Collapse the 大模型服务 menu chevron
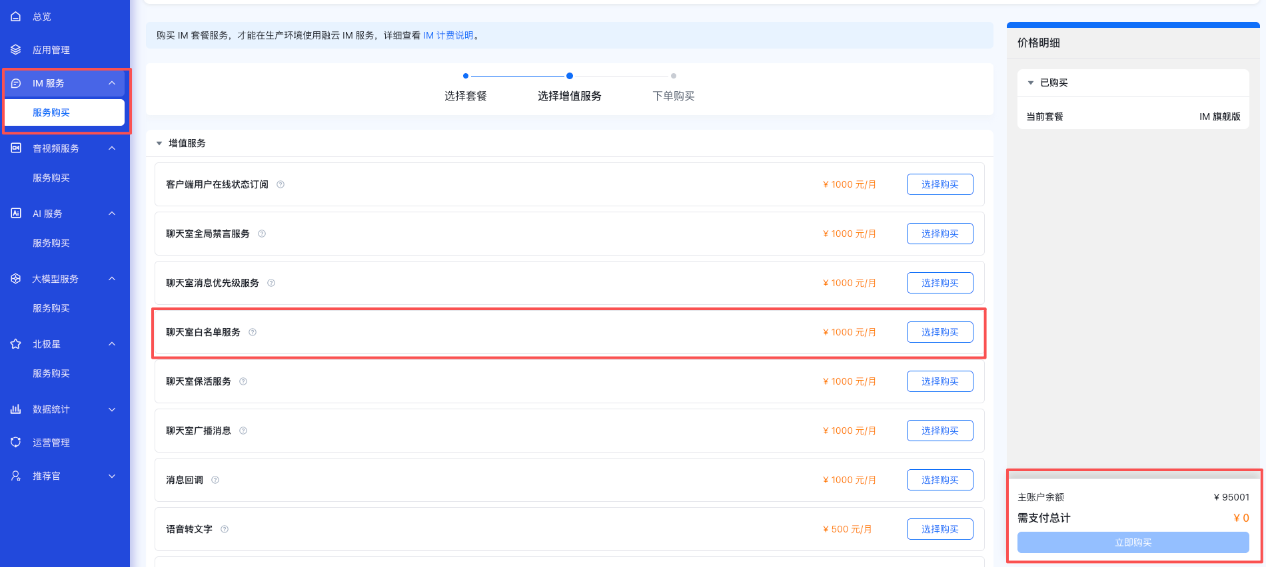 [x=112, y=279]
